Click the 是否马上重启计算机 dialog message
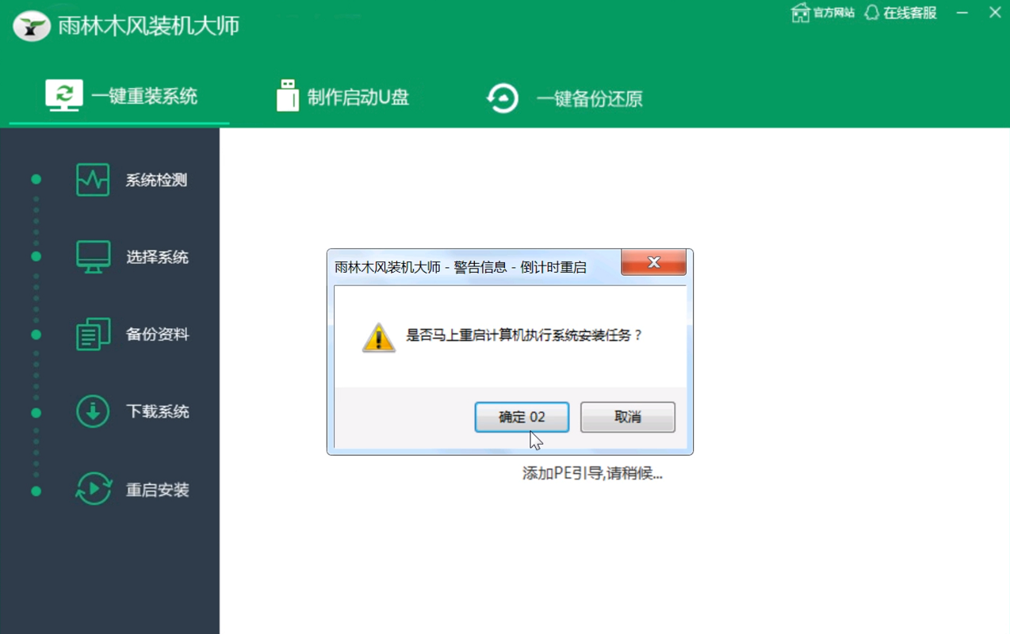The height and width of the screenshot is (634, 1010). [524, 335]
